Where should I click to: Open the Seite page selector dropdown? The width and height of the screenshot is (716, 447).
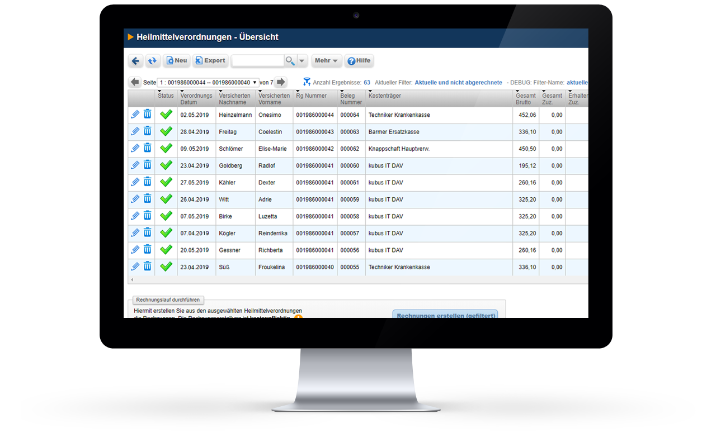point(208,82)
